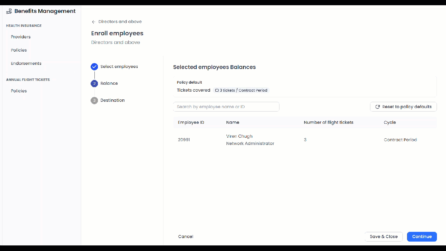Click the ticket icon in policy default badge

coord(217,90)
